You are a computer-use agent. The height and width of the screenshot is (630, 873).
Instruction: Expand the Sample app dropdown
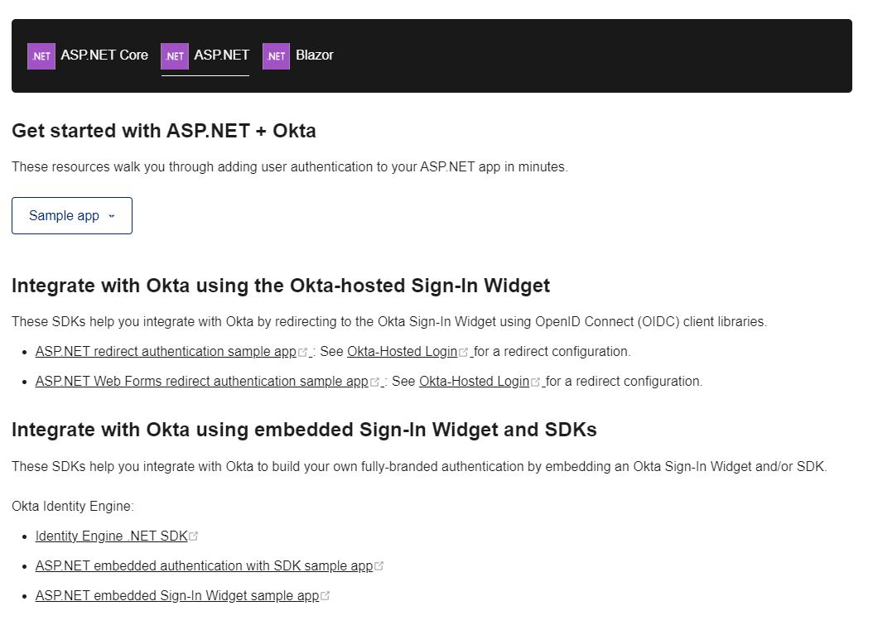pos(71,215)
